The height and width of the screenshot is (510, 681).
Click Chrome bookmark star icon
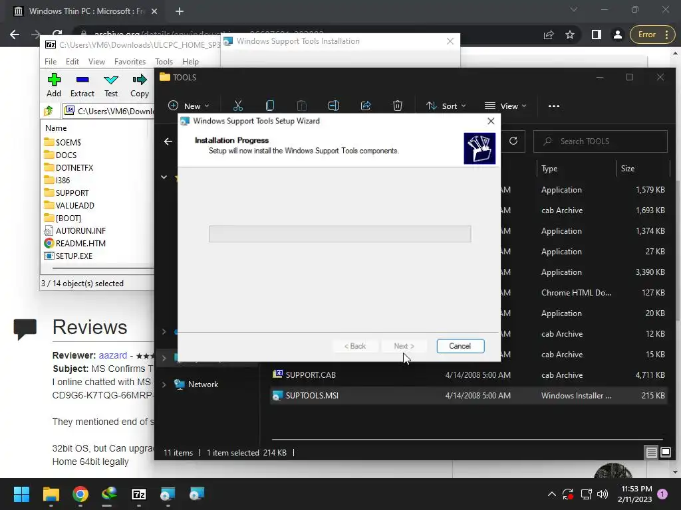[x=570, y=35]
